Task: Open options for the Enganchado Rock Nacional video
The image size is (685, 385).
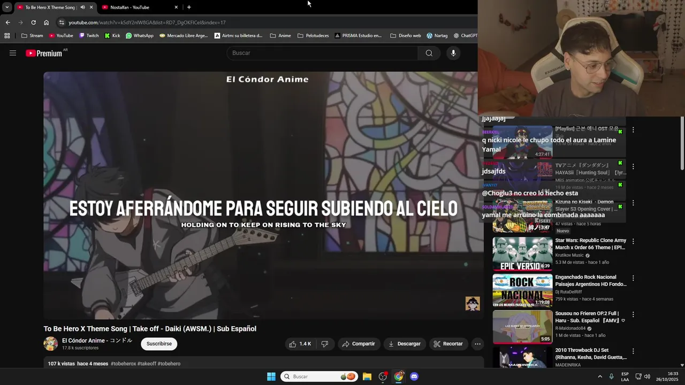Action: coord(633,278)
